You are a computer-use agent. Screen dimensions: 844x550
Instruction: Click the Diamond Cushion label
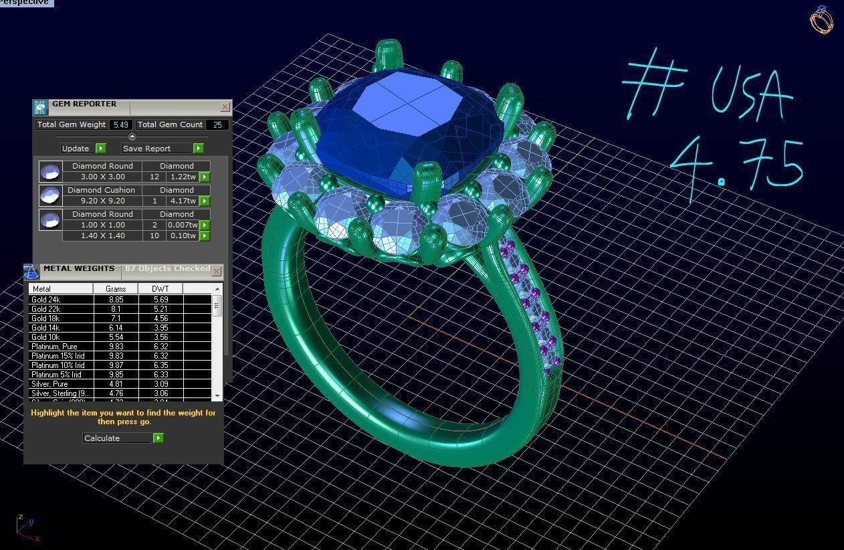[x=101, y=190]
